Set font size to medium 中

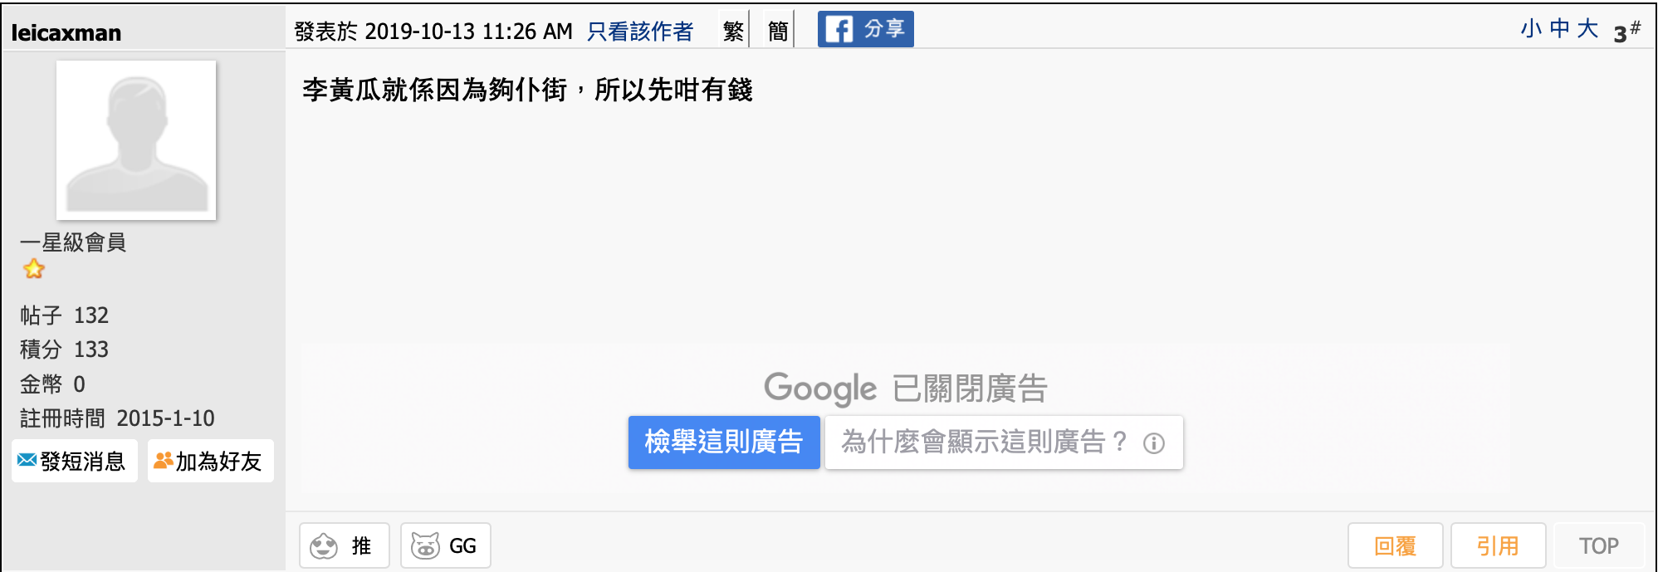pyautogui.click(x=1559, y=29)
